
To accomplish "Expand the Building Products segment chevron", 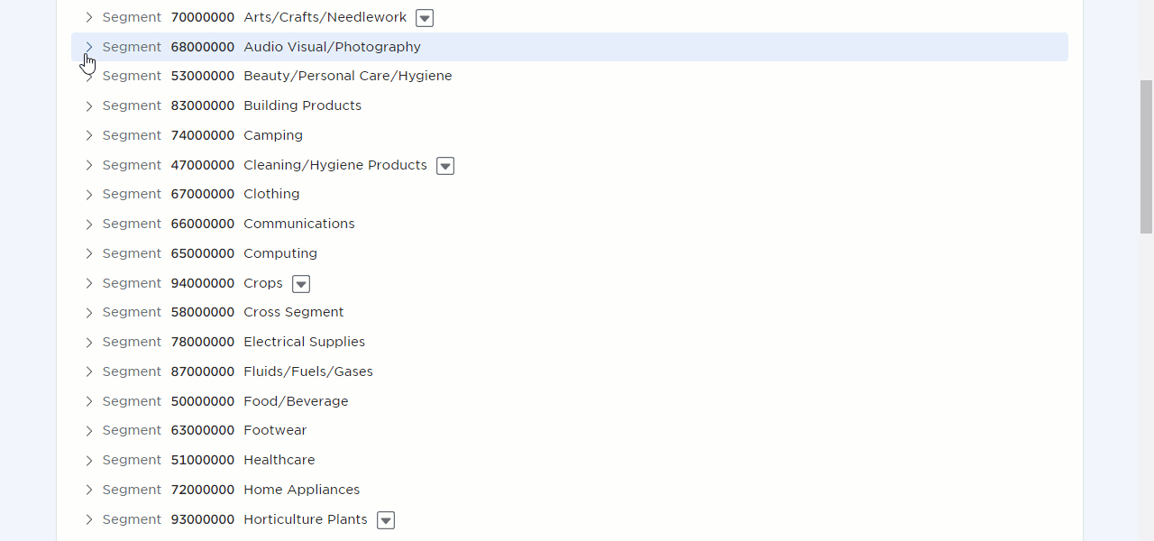I will pyautogui.click(x=88, y=105).
